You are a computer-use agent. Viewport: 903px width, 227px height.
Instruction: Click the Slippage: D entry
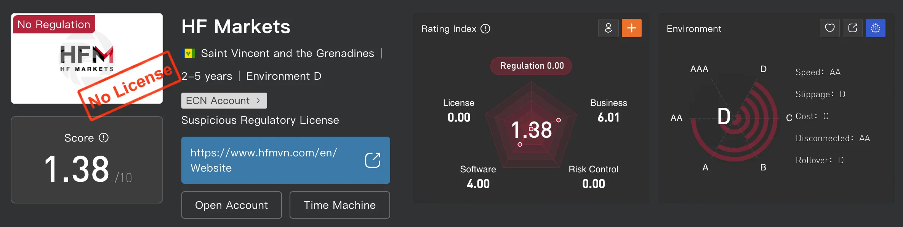click(x=820, y=94)
